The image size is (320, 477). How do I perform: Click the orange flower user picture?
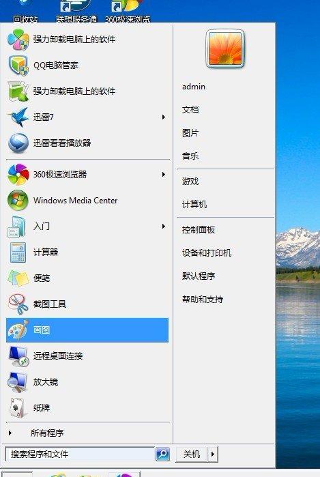click(225, 48)
